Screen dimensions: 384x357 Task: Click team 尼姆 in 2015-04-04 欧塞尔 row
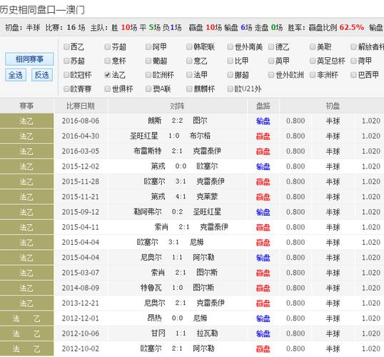(197, 242)
